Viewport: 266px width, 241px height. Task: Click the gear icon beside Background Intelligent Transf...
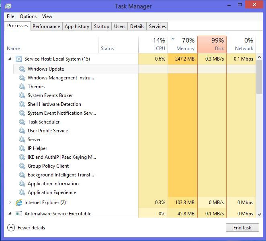point(22,175)
